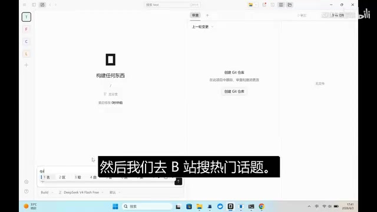Focus the top search box
This screenshot has height=212, width=377.
(173, 5)
